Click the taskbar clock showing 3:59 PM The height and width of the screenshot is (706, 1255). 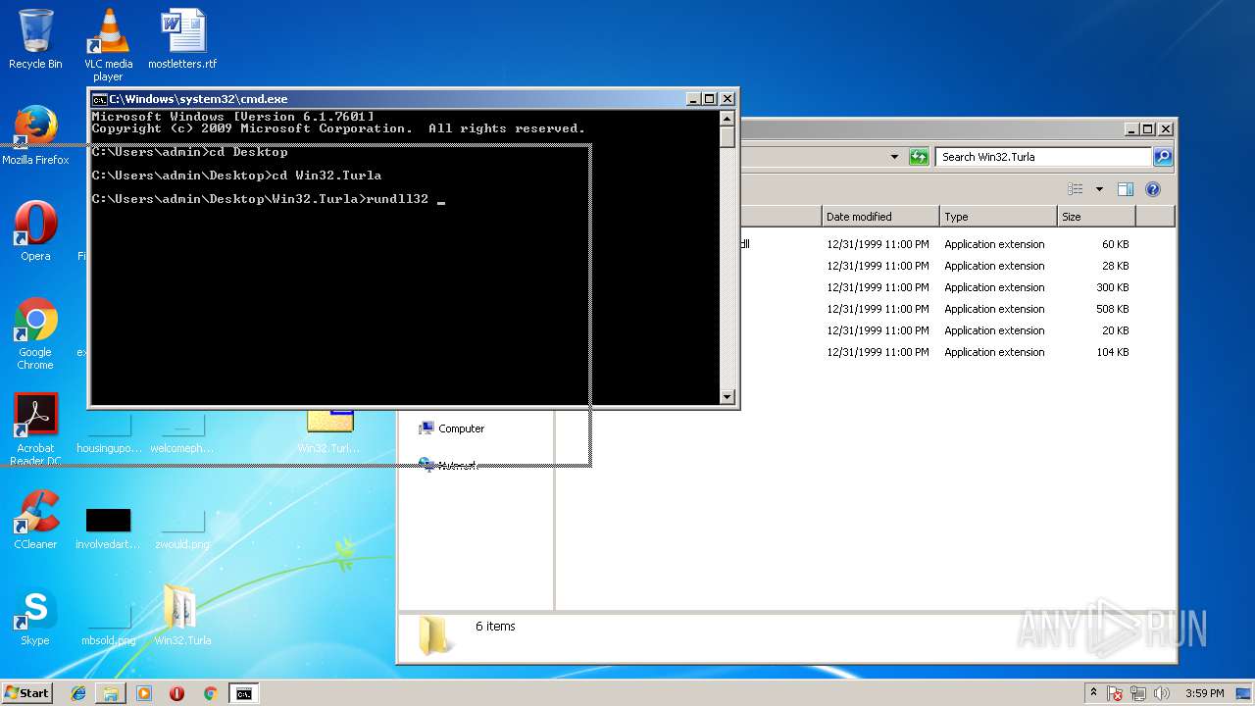1204,693
